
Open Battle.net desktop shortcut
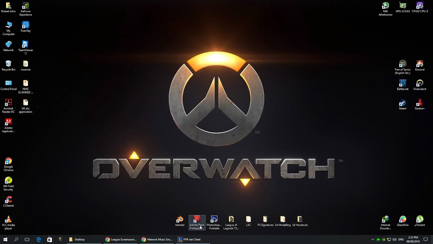click(403, 85)
